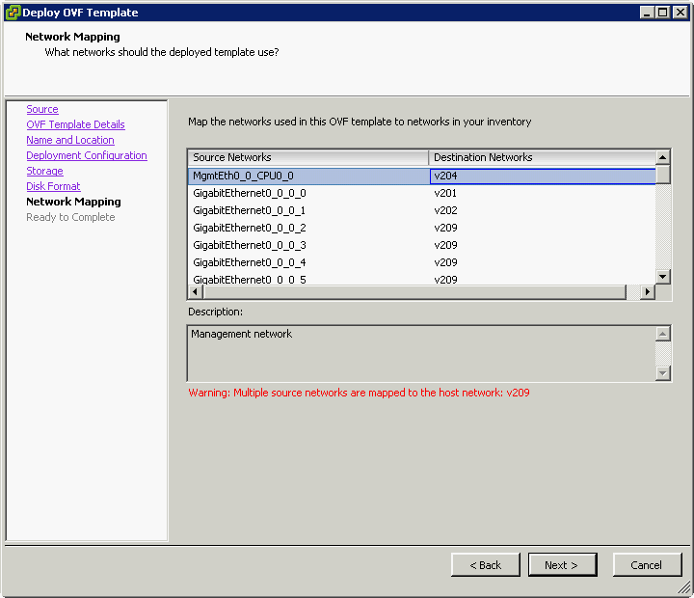Select GigabitEthernet0_0_0_0 source network
This screenshot has width=694, height=598.
point(250,193)
